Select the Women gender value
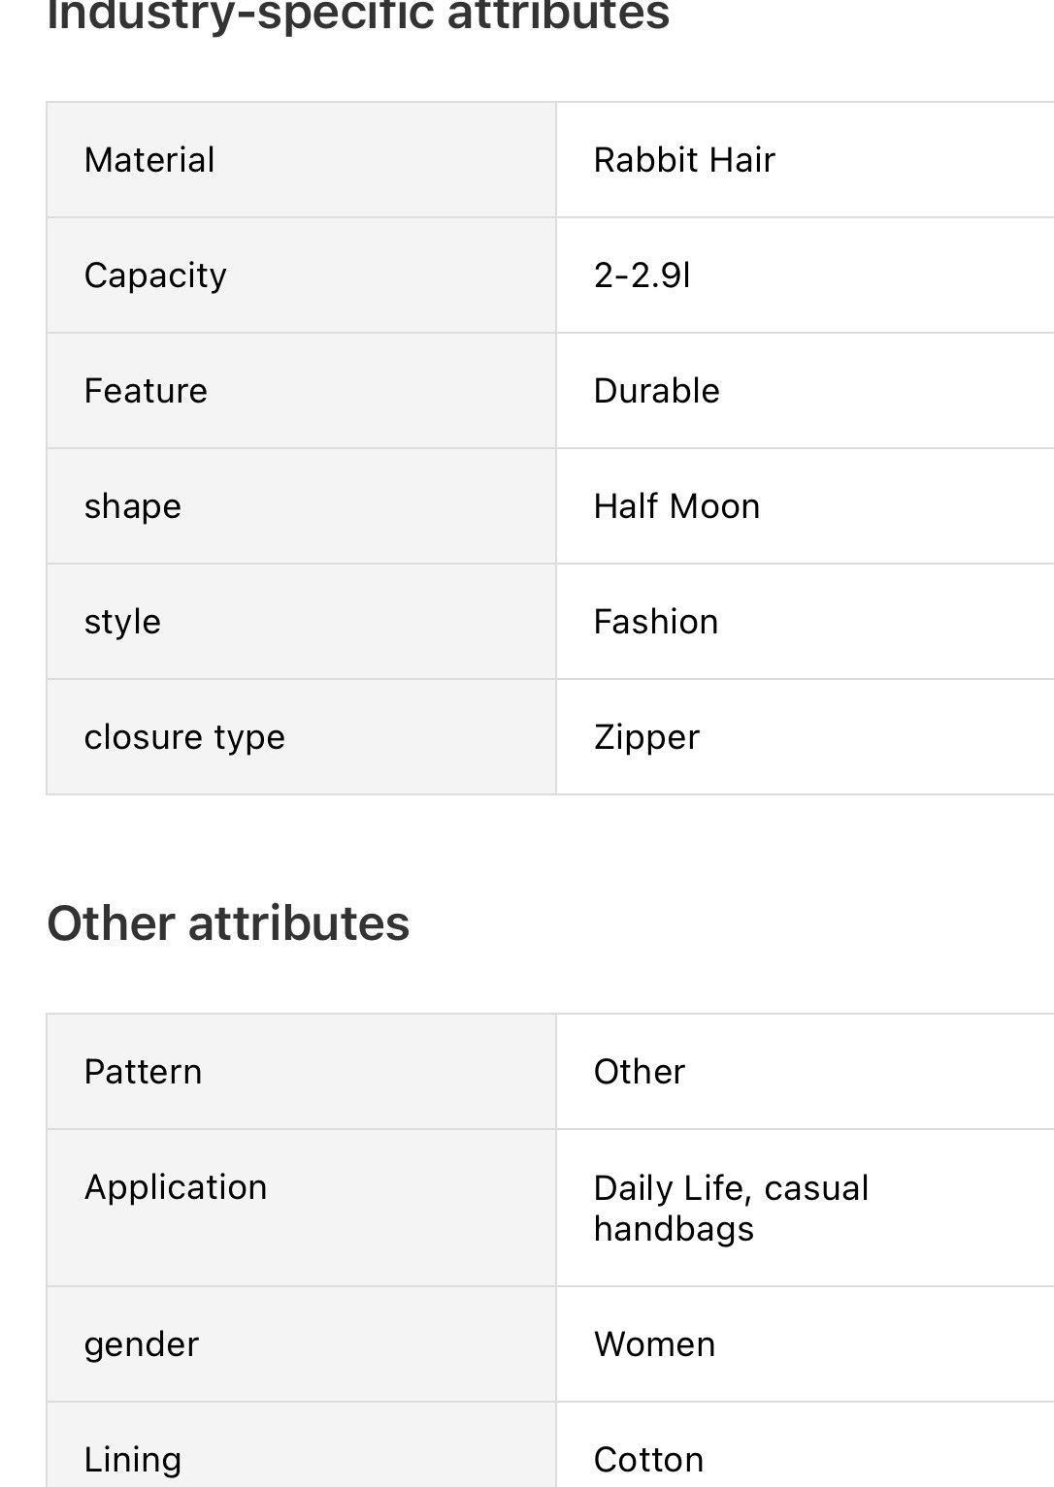Viewport: 1054px width, 1487px height. click(654, 1344)
